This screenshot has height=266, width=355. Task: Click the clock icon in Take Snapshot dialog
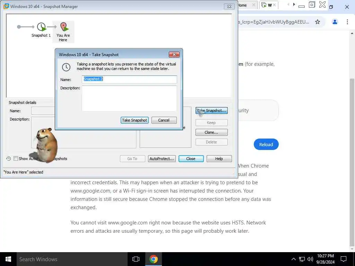[66, 67]
